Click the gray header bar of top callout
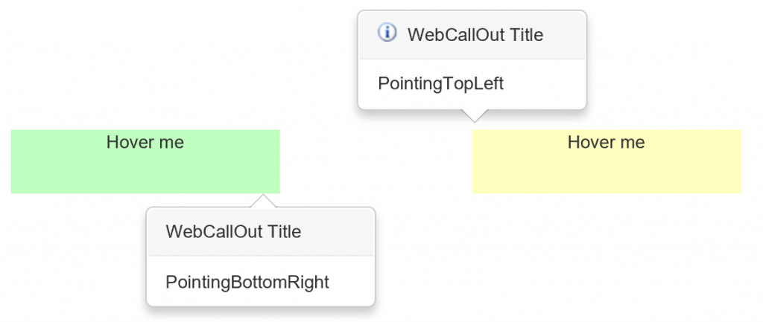The height and width of the screenshot is (322, 763). (472, 35)
